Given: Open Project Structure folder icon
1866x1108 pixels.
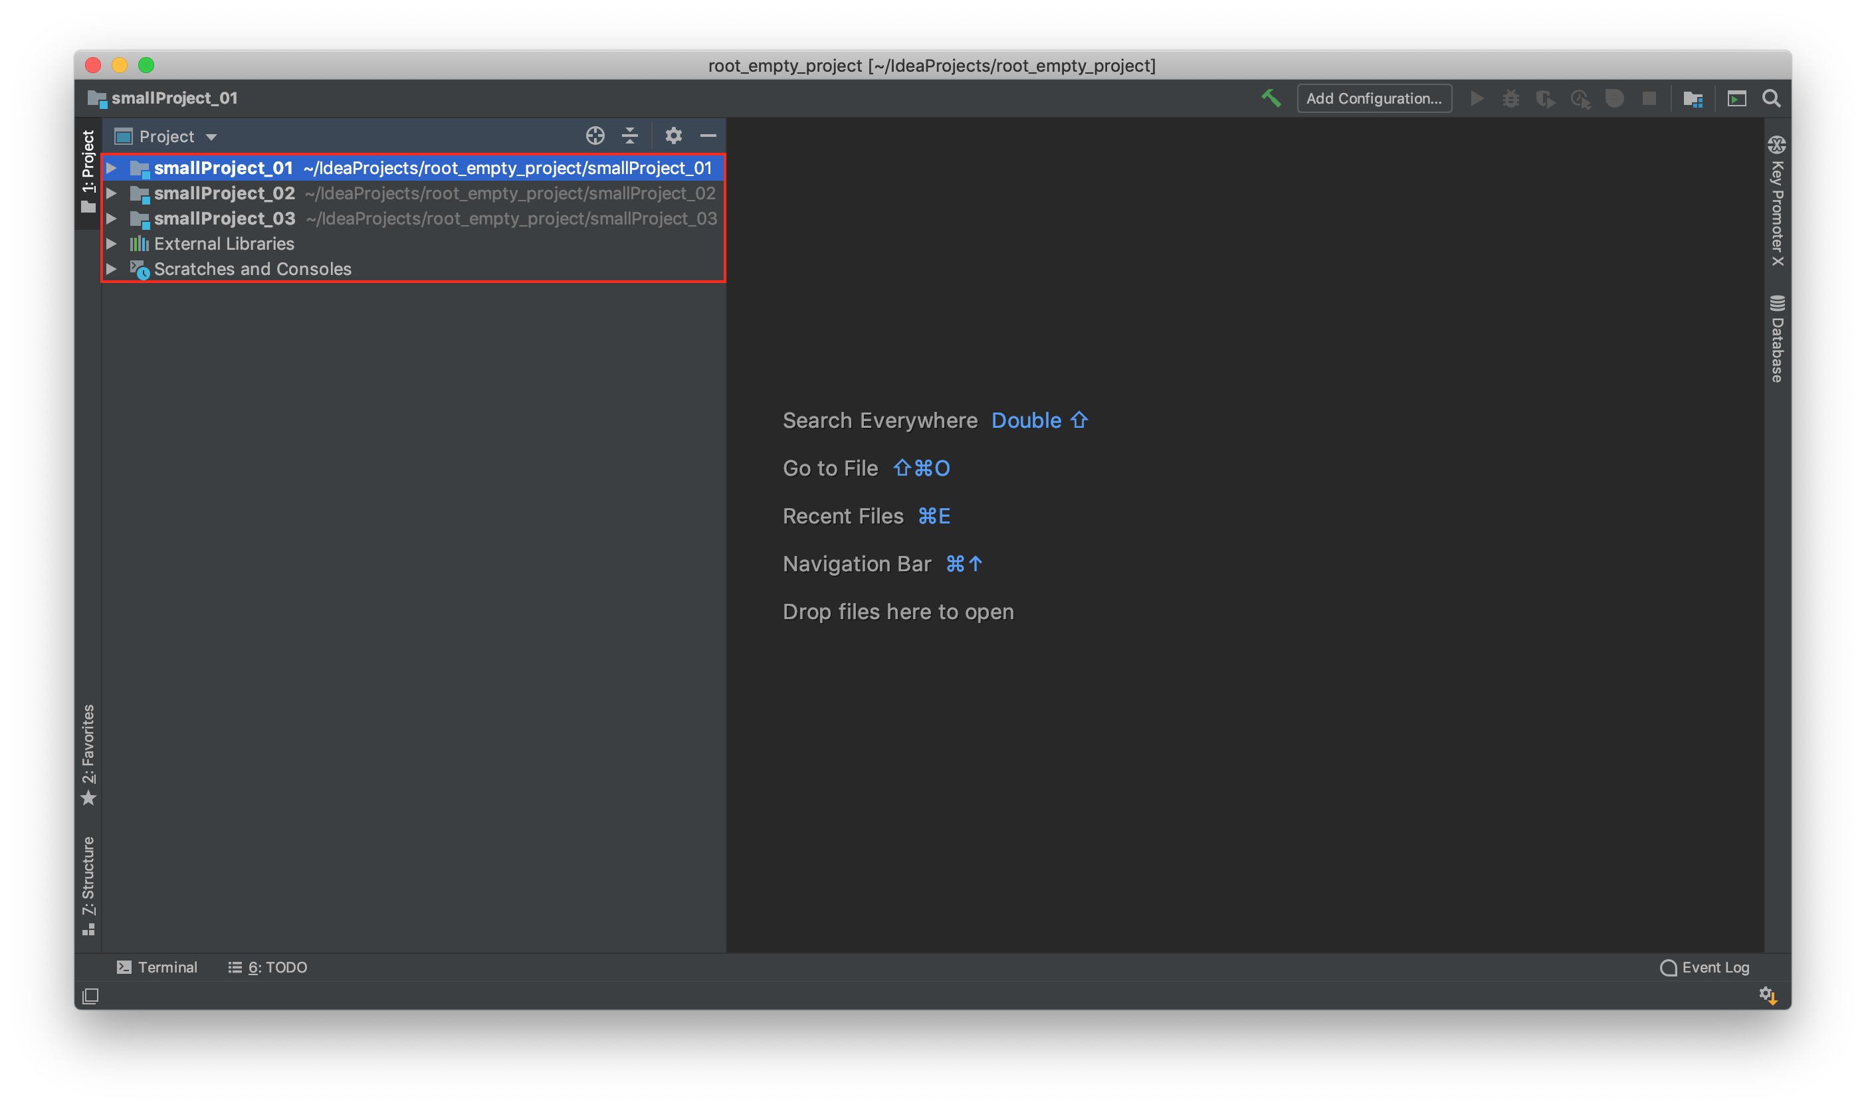Looking at the screenshot, I should coord(1693,98).
